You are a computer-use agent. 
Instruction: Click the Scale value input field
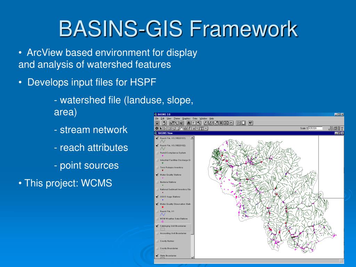click(x=315, y=128)
